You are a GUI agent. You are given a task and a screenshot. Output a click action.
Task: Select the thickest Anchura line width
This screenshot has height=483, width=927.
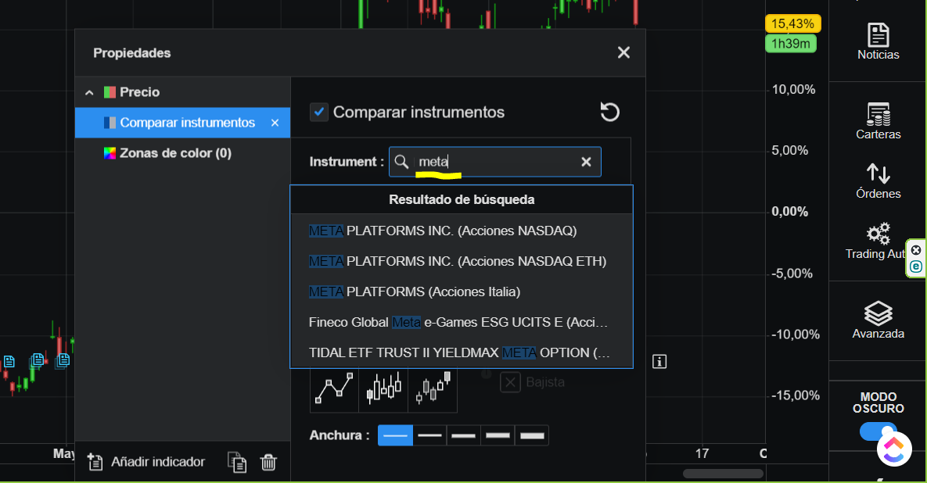pyautogui.click(x=532, y=436)
